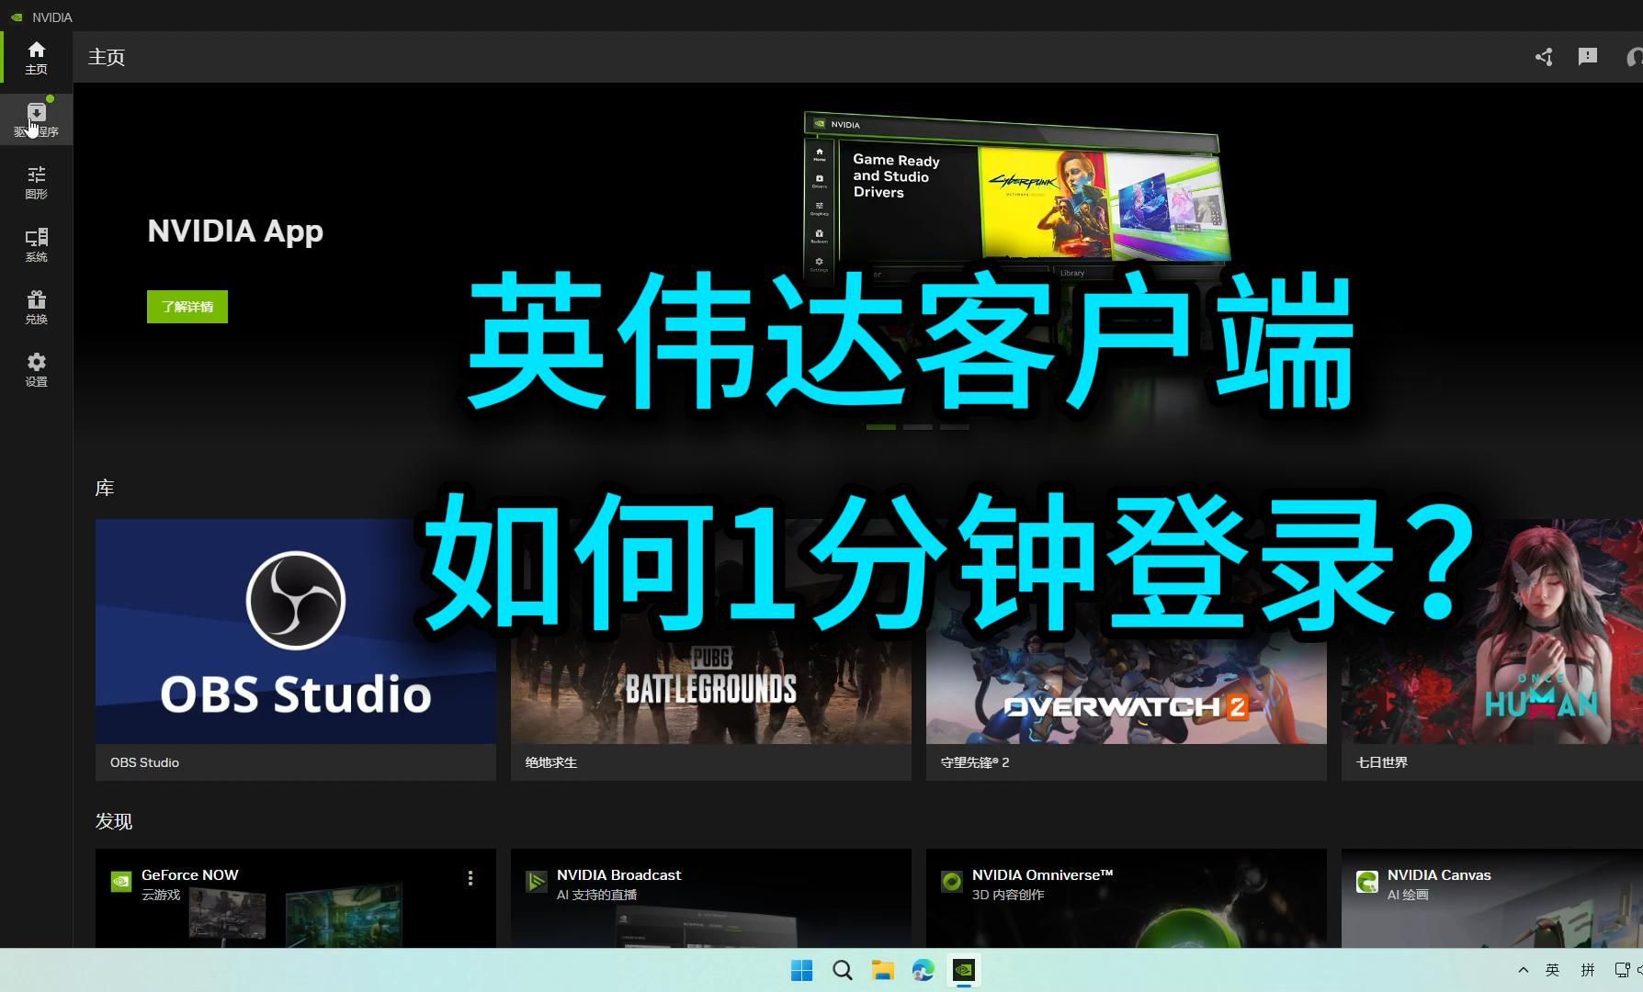Click the NVIDIA Broadcast logo icon
The height and width of the screenshot is (992, 1643).
click(537, 882)
